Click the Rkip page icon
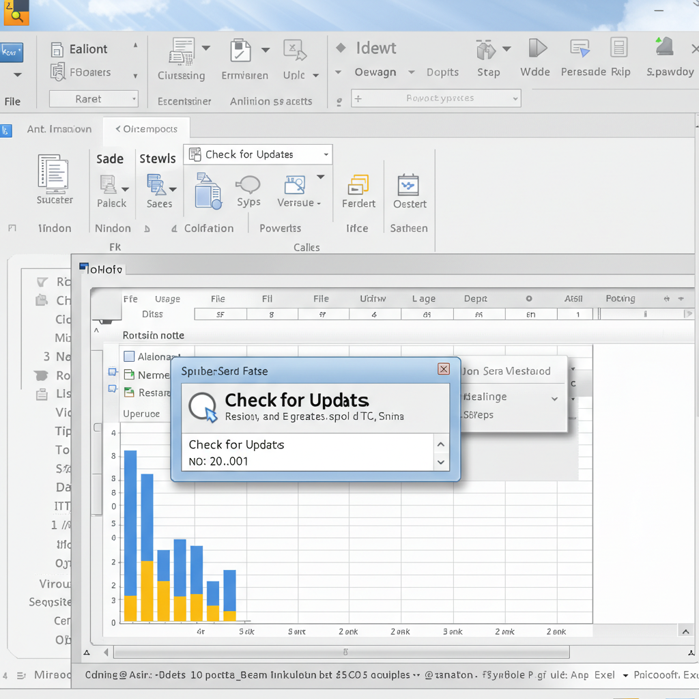Screen dimensions: 699x699 pos(618,48)
